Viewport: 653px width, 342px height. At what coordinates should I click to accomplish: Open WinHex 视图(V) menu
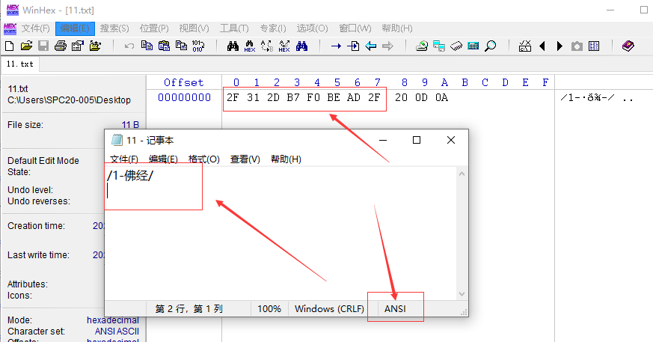[x=194, y=28]
